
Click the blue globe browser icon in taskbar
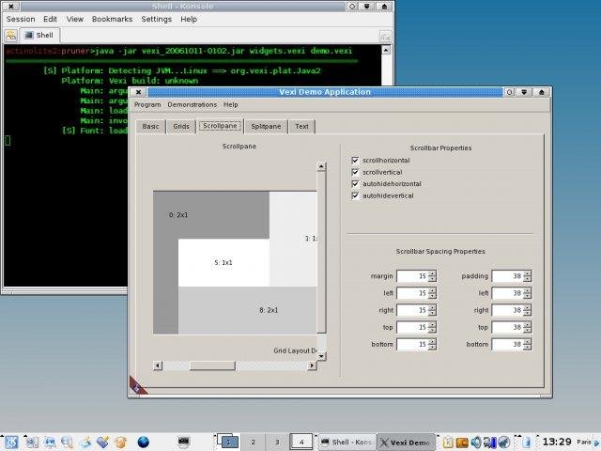144,442
